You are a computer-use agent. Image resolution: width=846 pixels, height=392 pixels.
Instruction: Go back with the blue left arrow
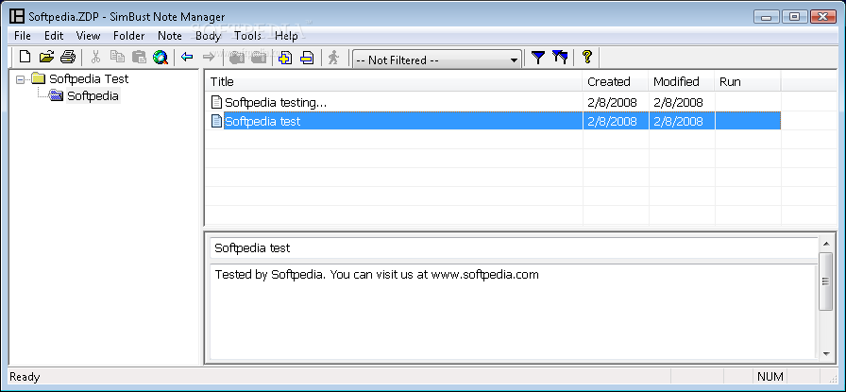coord(187,57)
